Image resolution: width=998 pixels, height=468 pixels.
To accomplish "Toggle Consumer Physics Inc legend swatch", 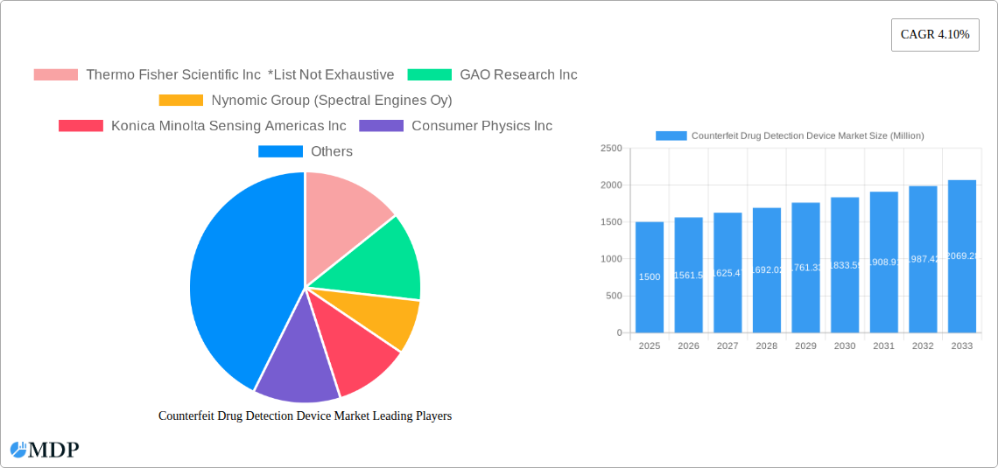I will (381, 126).
